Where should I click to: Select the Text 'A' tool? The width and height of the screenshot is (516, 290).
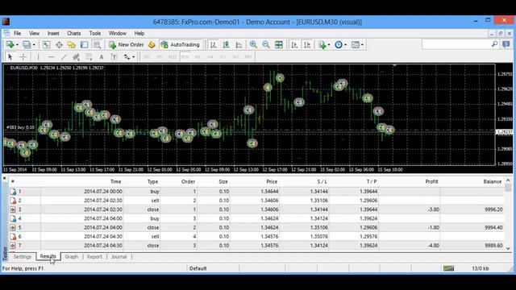coord(102,57)
